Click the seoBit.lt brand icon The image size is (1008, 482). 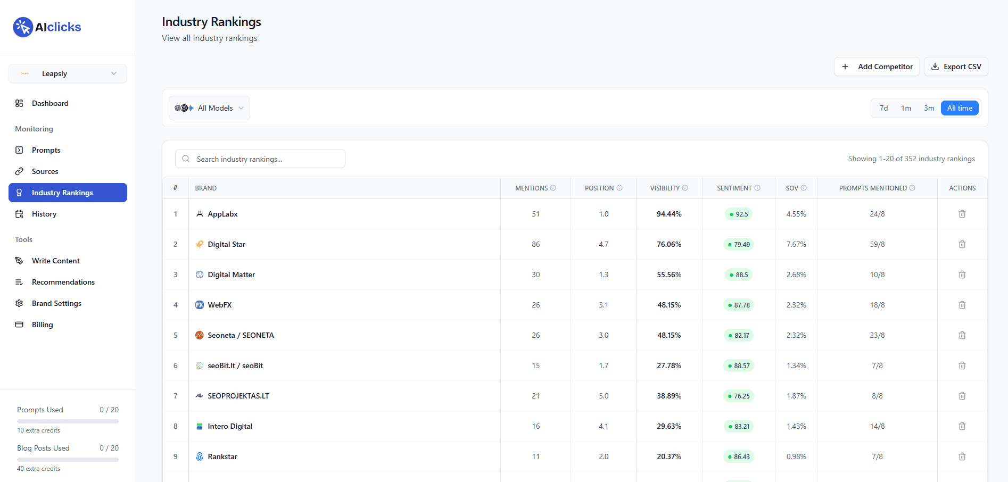coord(200,365)
